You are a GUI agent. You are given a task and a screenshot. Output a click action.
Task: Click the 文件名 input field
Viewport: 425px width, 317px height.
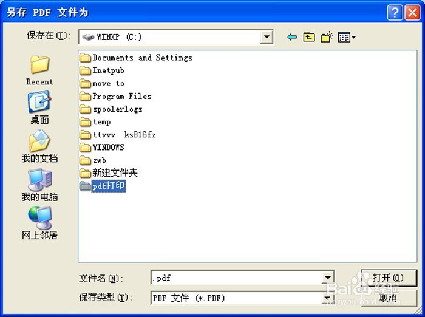[x=236, y=278]
